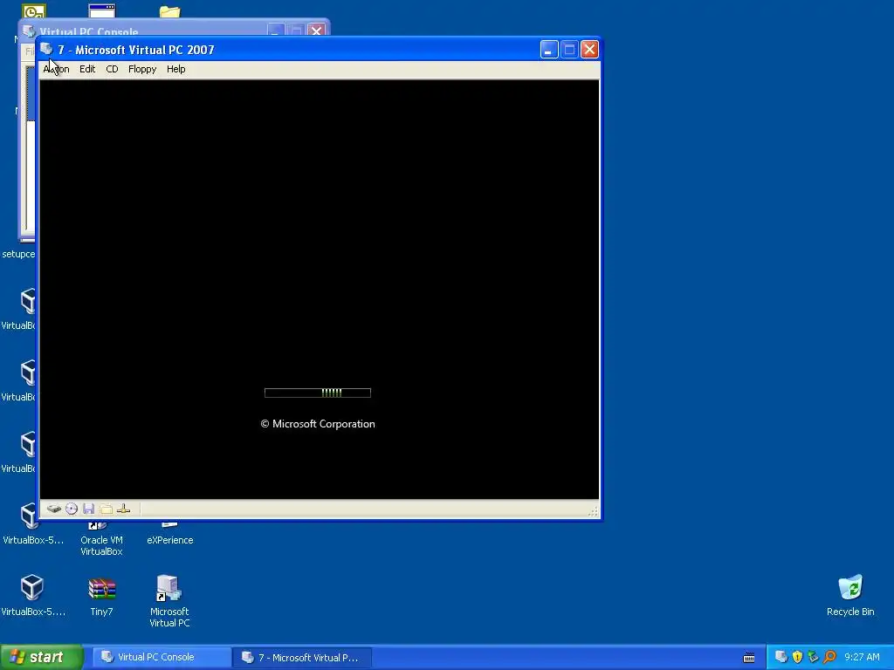Click the orange magnifier tray icon
The width and height of the screenshot is (894, 670).
tap(829, 657)
